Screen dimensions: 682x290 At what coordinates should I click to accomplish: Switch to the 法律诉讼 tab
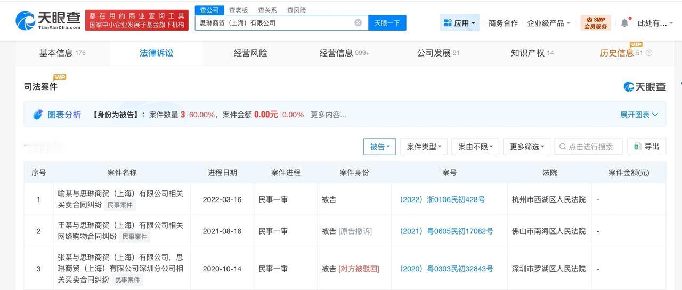[156, 53]
